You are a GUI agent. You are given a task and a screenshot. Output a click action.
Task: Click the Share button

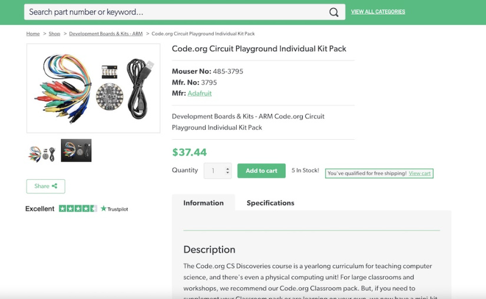45,186
